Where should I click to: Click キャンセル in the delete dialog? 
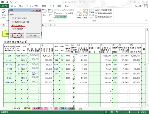click(33, 35)
